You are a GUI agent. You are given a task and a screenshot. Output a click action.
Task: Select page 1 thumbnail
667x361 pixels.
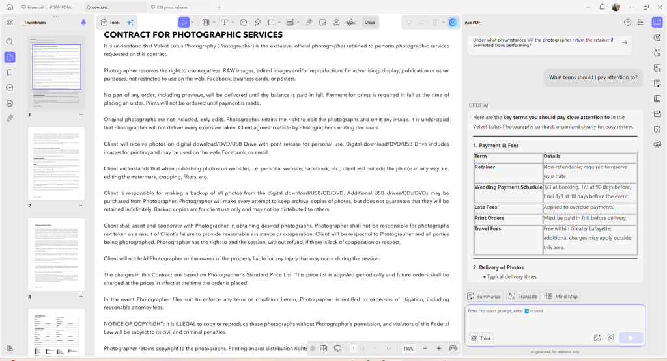[57, 72]
